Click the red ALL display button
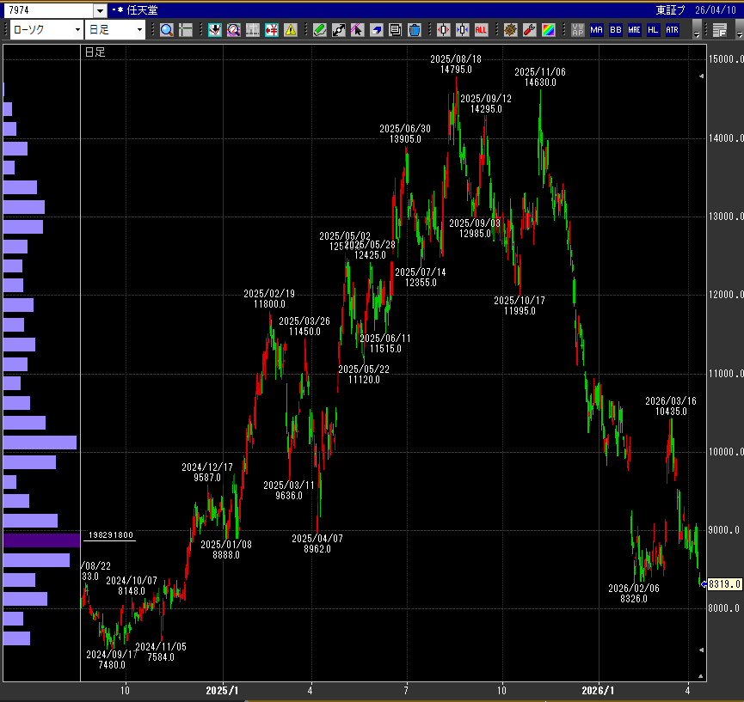This screenshot has width=744, height=702. (481, 30)
